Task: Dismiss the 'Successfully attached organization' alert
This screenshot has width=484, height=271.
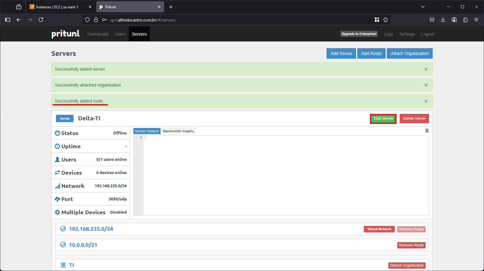Action: pos(426,85)
